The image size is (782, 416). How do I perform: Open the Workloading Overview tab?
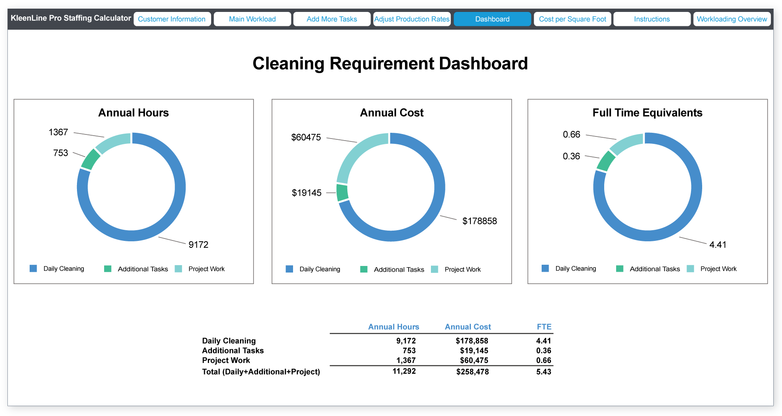pyautogui.click(x=732, y=19)
